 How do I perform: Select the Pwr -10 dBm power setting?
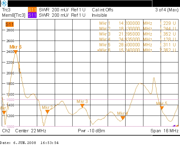(90, 131)
